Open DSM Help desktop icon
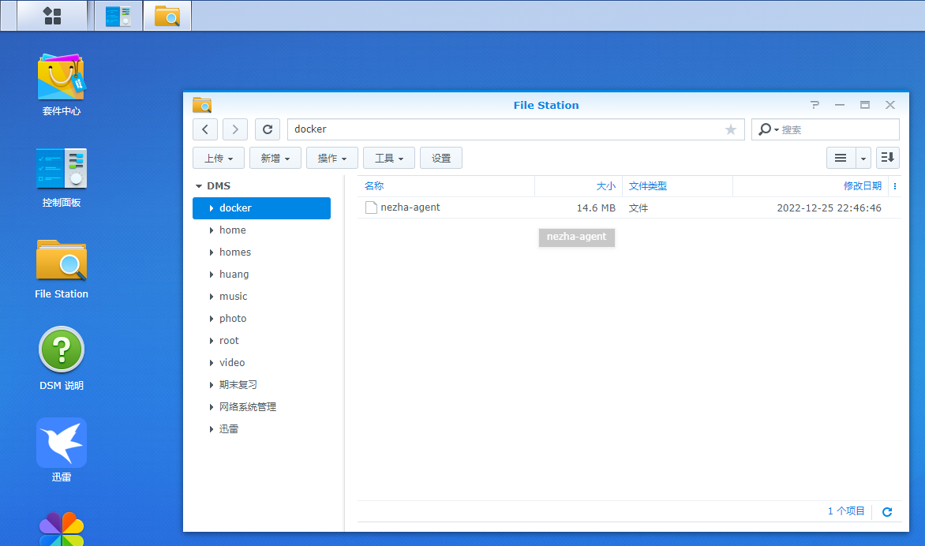925x546 pixels. 62,350
